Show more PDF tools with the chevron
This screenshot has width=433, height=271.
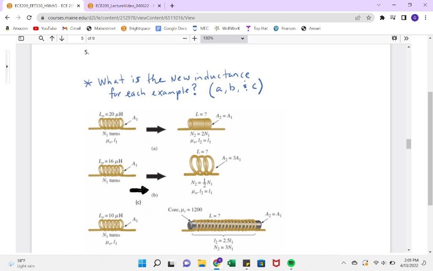tap(406, 39)
